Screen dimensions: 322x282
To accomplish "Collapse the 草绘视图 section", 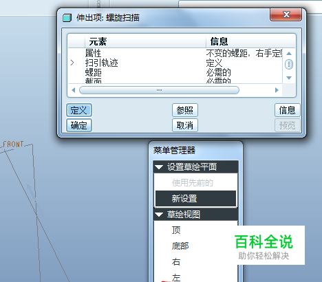I will [x=159, y=215].
